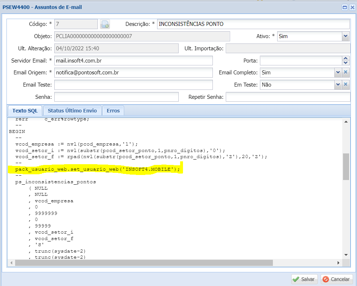Click the 'vcod_setor_i := nvl' line
The image size is (357, 286).
click(120, 151)
